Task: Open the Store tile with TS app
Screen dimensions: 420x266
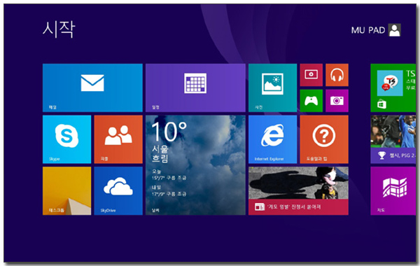Action: pyautogui.click(x=393, y=87)
